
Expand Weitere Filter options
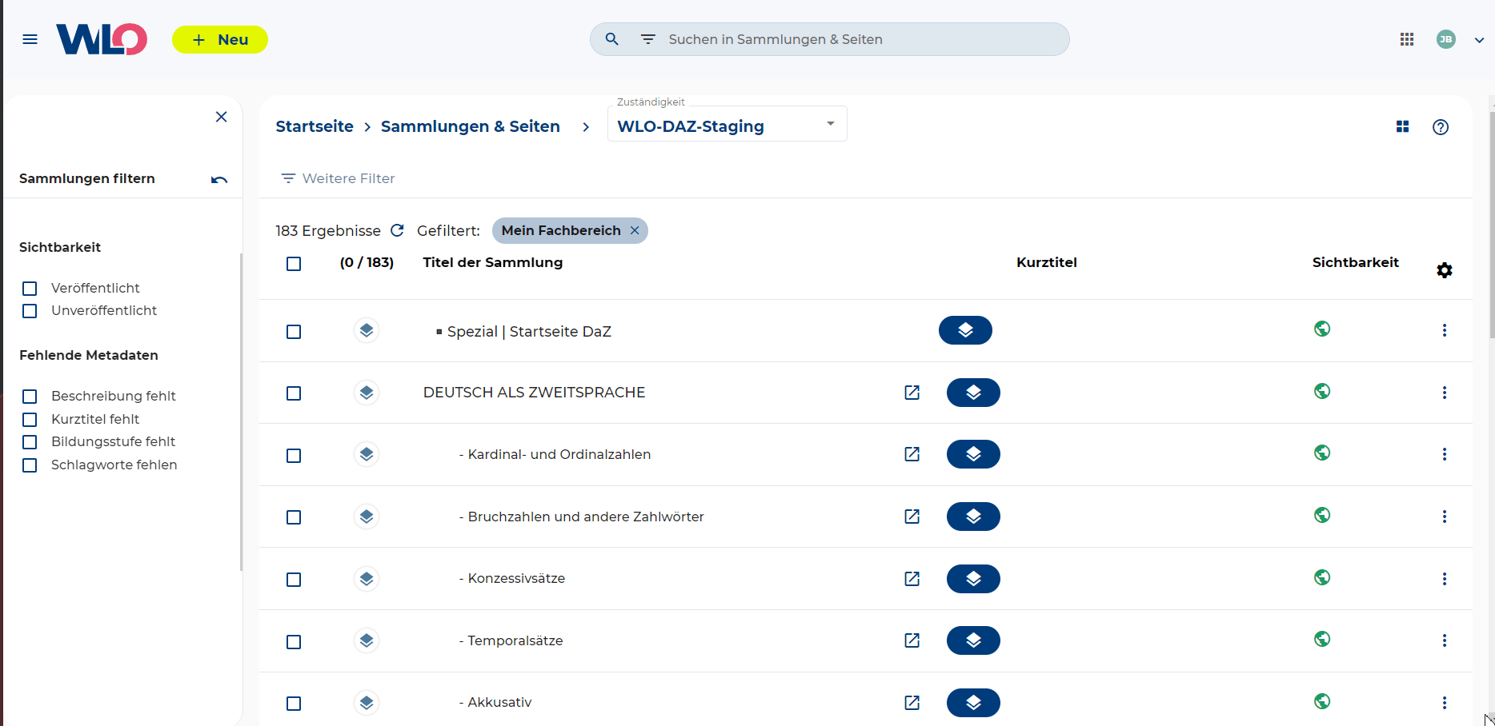[x=338, y=178]
